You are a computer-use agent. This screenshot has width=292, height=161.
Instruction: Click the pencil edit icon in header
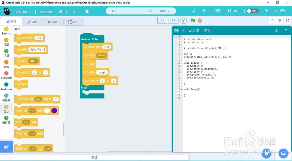click(194, 10)
